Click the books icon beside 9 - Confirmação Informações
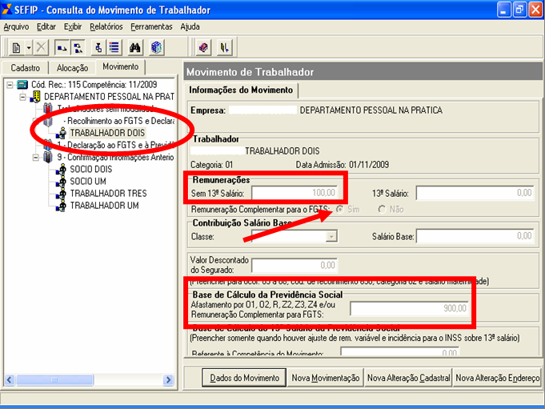 [48, 157]
